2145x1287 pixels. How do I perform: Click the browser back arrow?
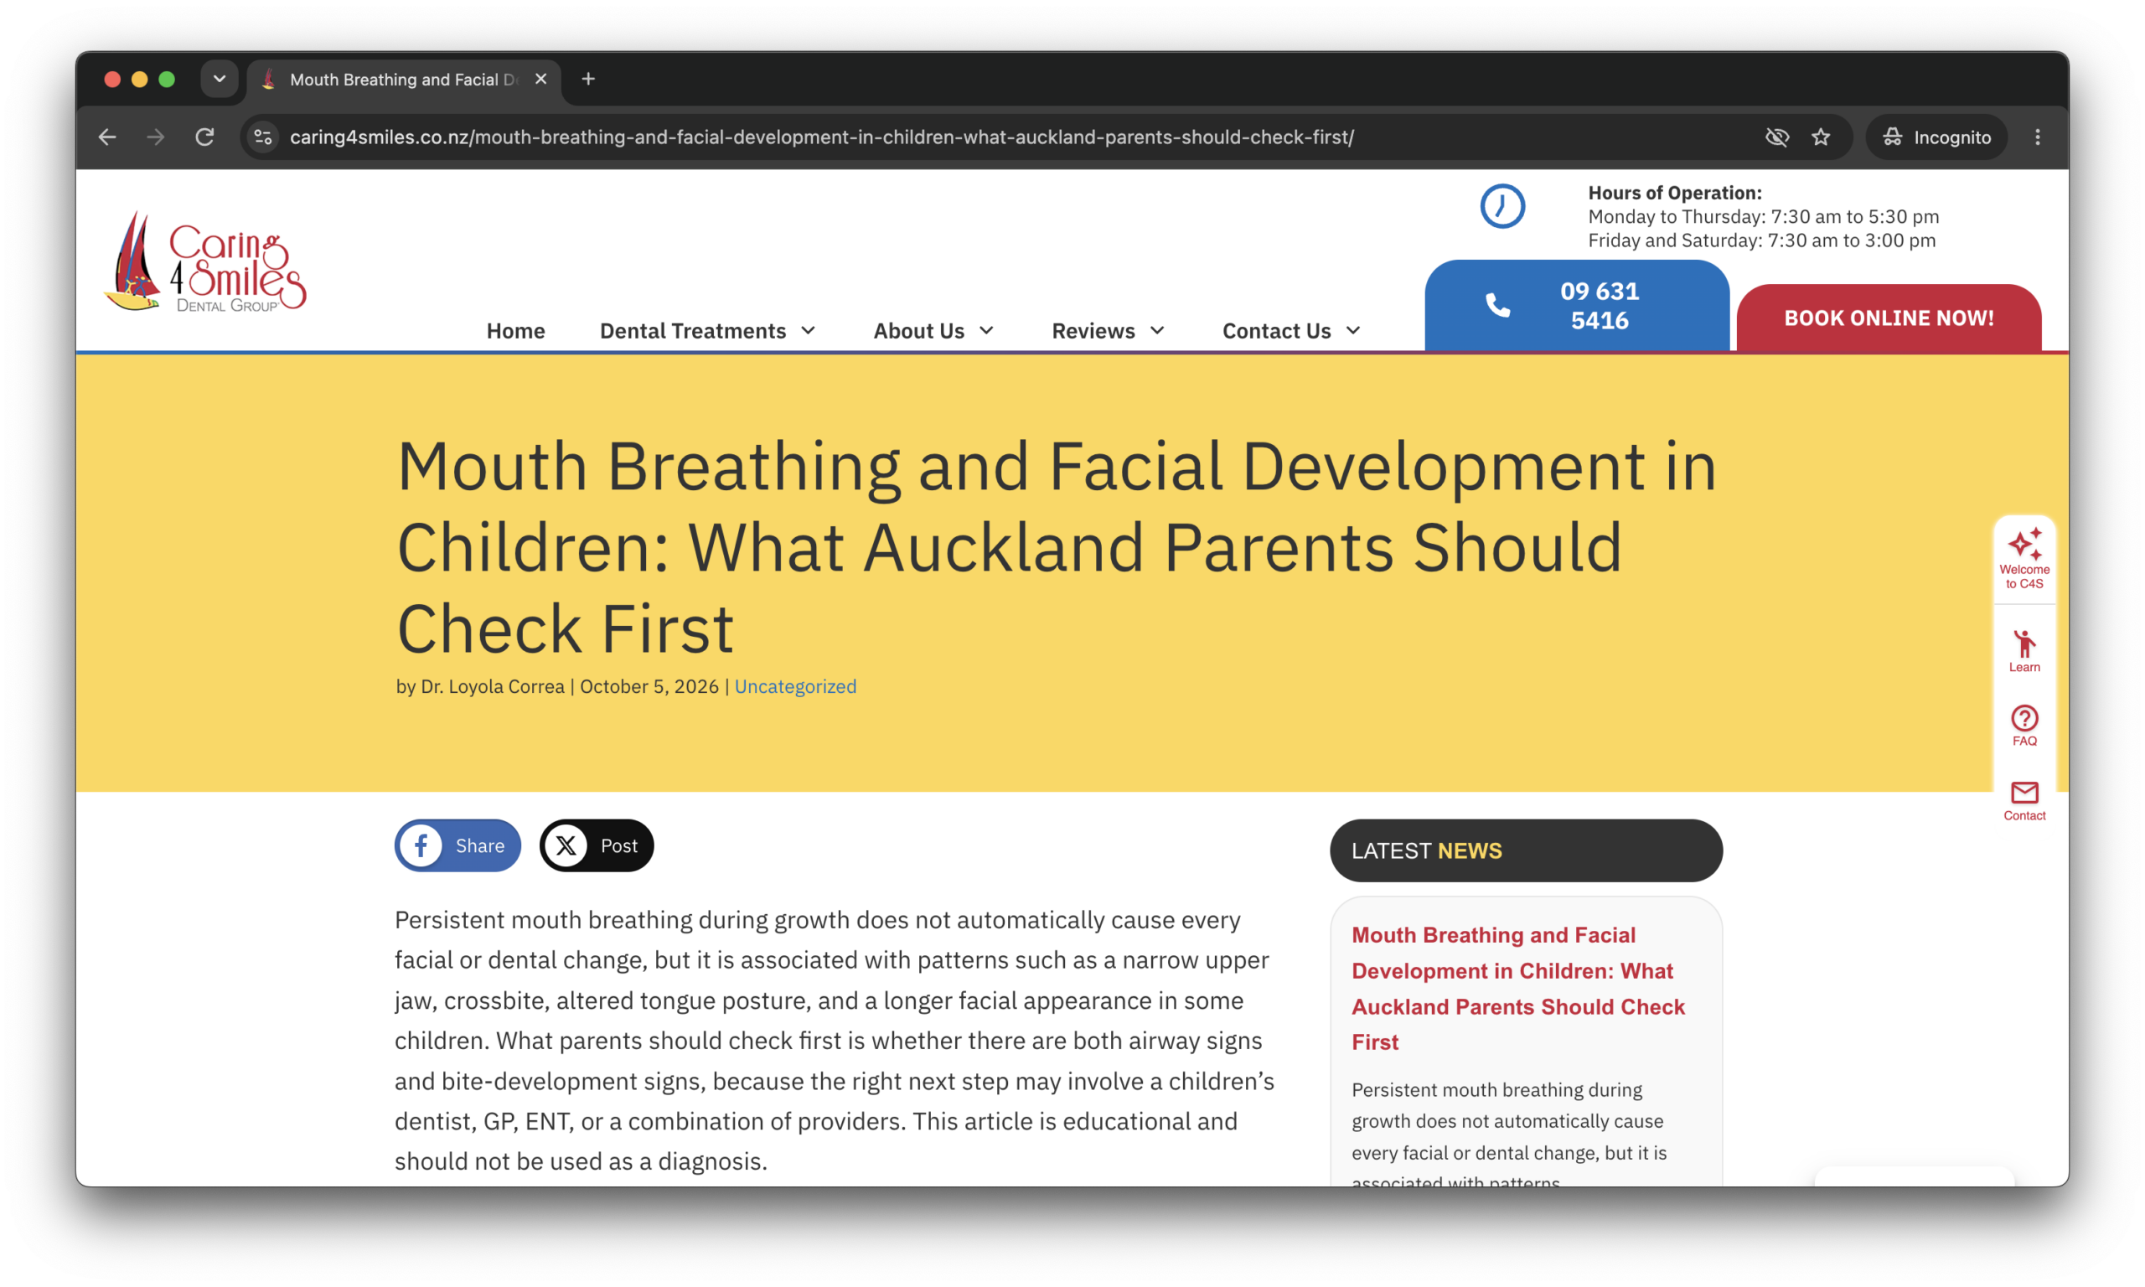point(106,137)
